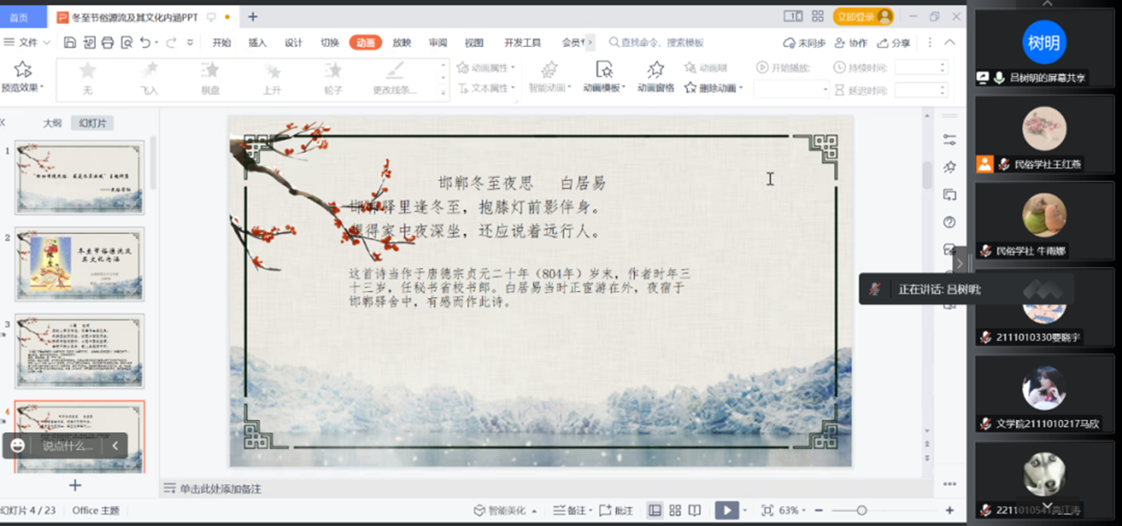Click the 分享 share button
This screenshot has height=526, width=1122.
(894, 42)
